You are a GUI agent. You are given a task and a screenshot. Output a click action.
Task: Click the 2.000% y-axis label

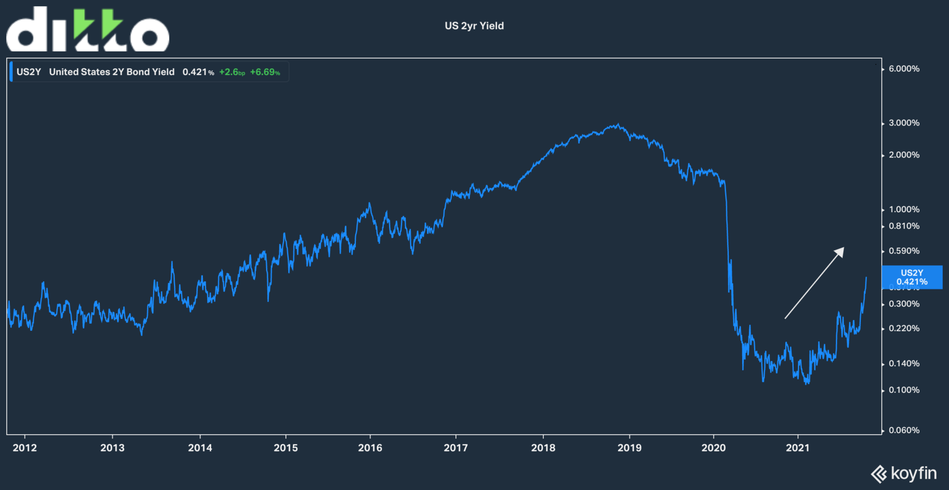(904, 155)
